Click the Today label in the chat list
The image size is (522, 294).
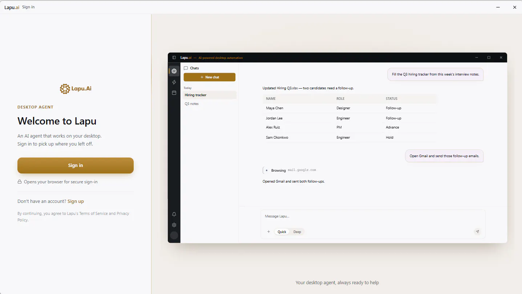(x=187, y=88)
